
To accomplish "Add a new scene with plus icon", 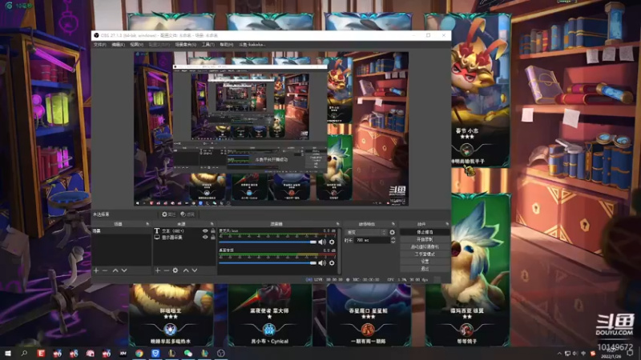I will [96, 270].
